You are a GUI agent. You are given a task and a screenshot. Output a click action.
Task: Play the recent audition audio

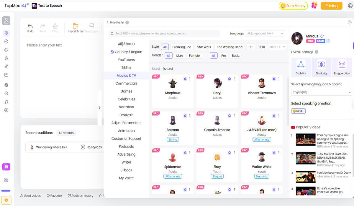tap(83, 147)
